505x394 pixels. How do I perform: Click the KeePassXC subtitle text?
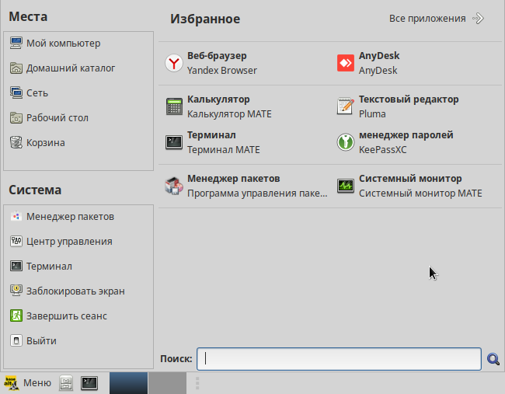pyautogui.click(x=383, y=150)
